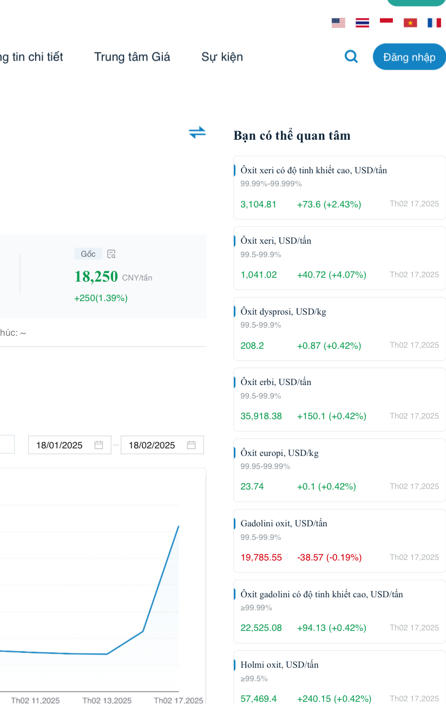Viewport: 446px width, 704px height.
Task: Open the document search icon beside Gốc
Action: 111,254
